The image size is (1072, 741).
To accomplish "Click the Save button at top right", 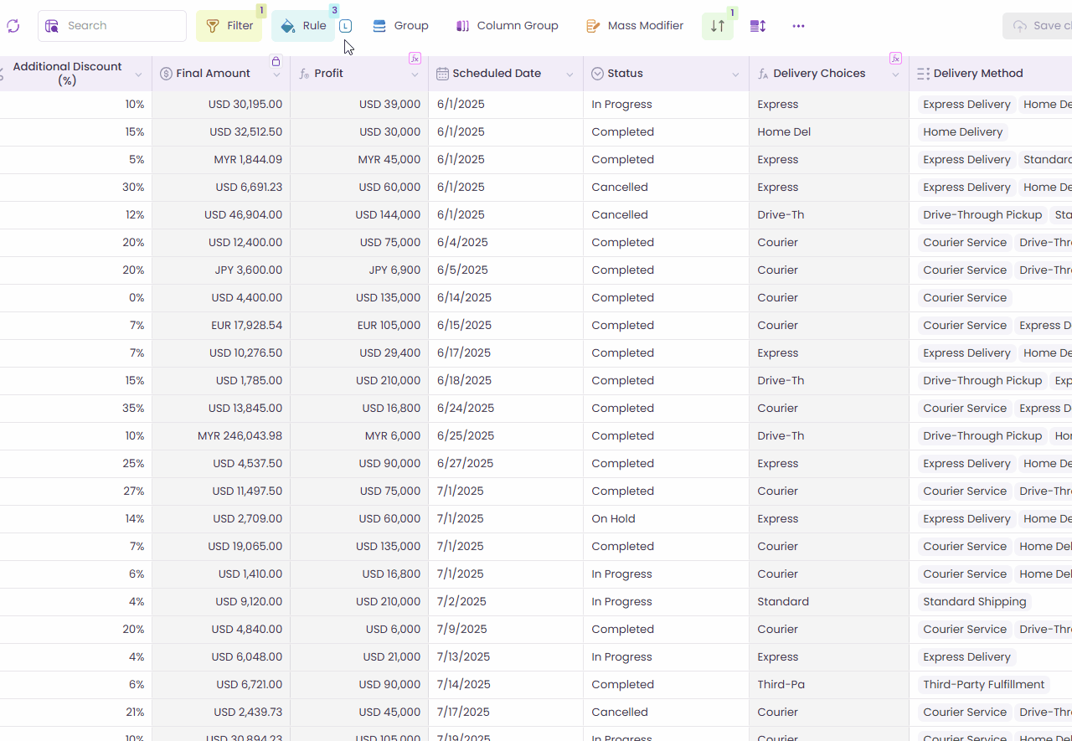I will 1038,26.
